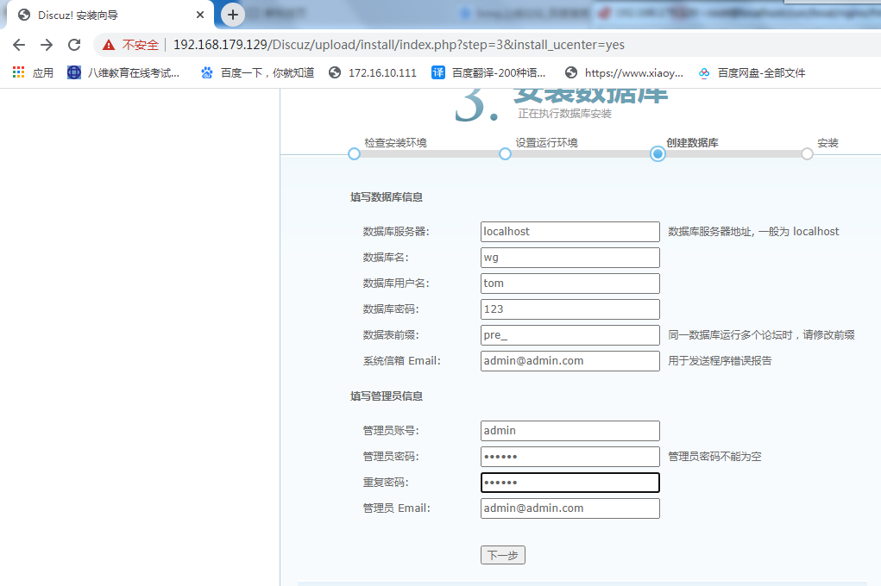The width and height of the screenshot is (881, 586).
Task: Click the 安装 step indicator circle
Action: 807,153
